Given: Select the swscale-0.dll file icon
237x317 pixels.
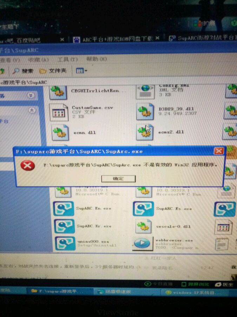Looking at the screenshot, I should 143,226.
